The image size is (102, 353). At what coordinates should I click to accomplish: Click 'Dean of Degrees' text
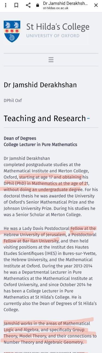[20, 138]
